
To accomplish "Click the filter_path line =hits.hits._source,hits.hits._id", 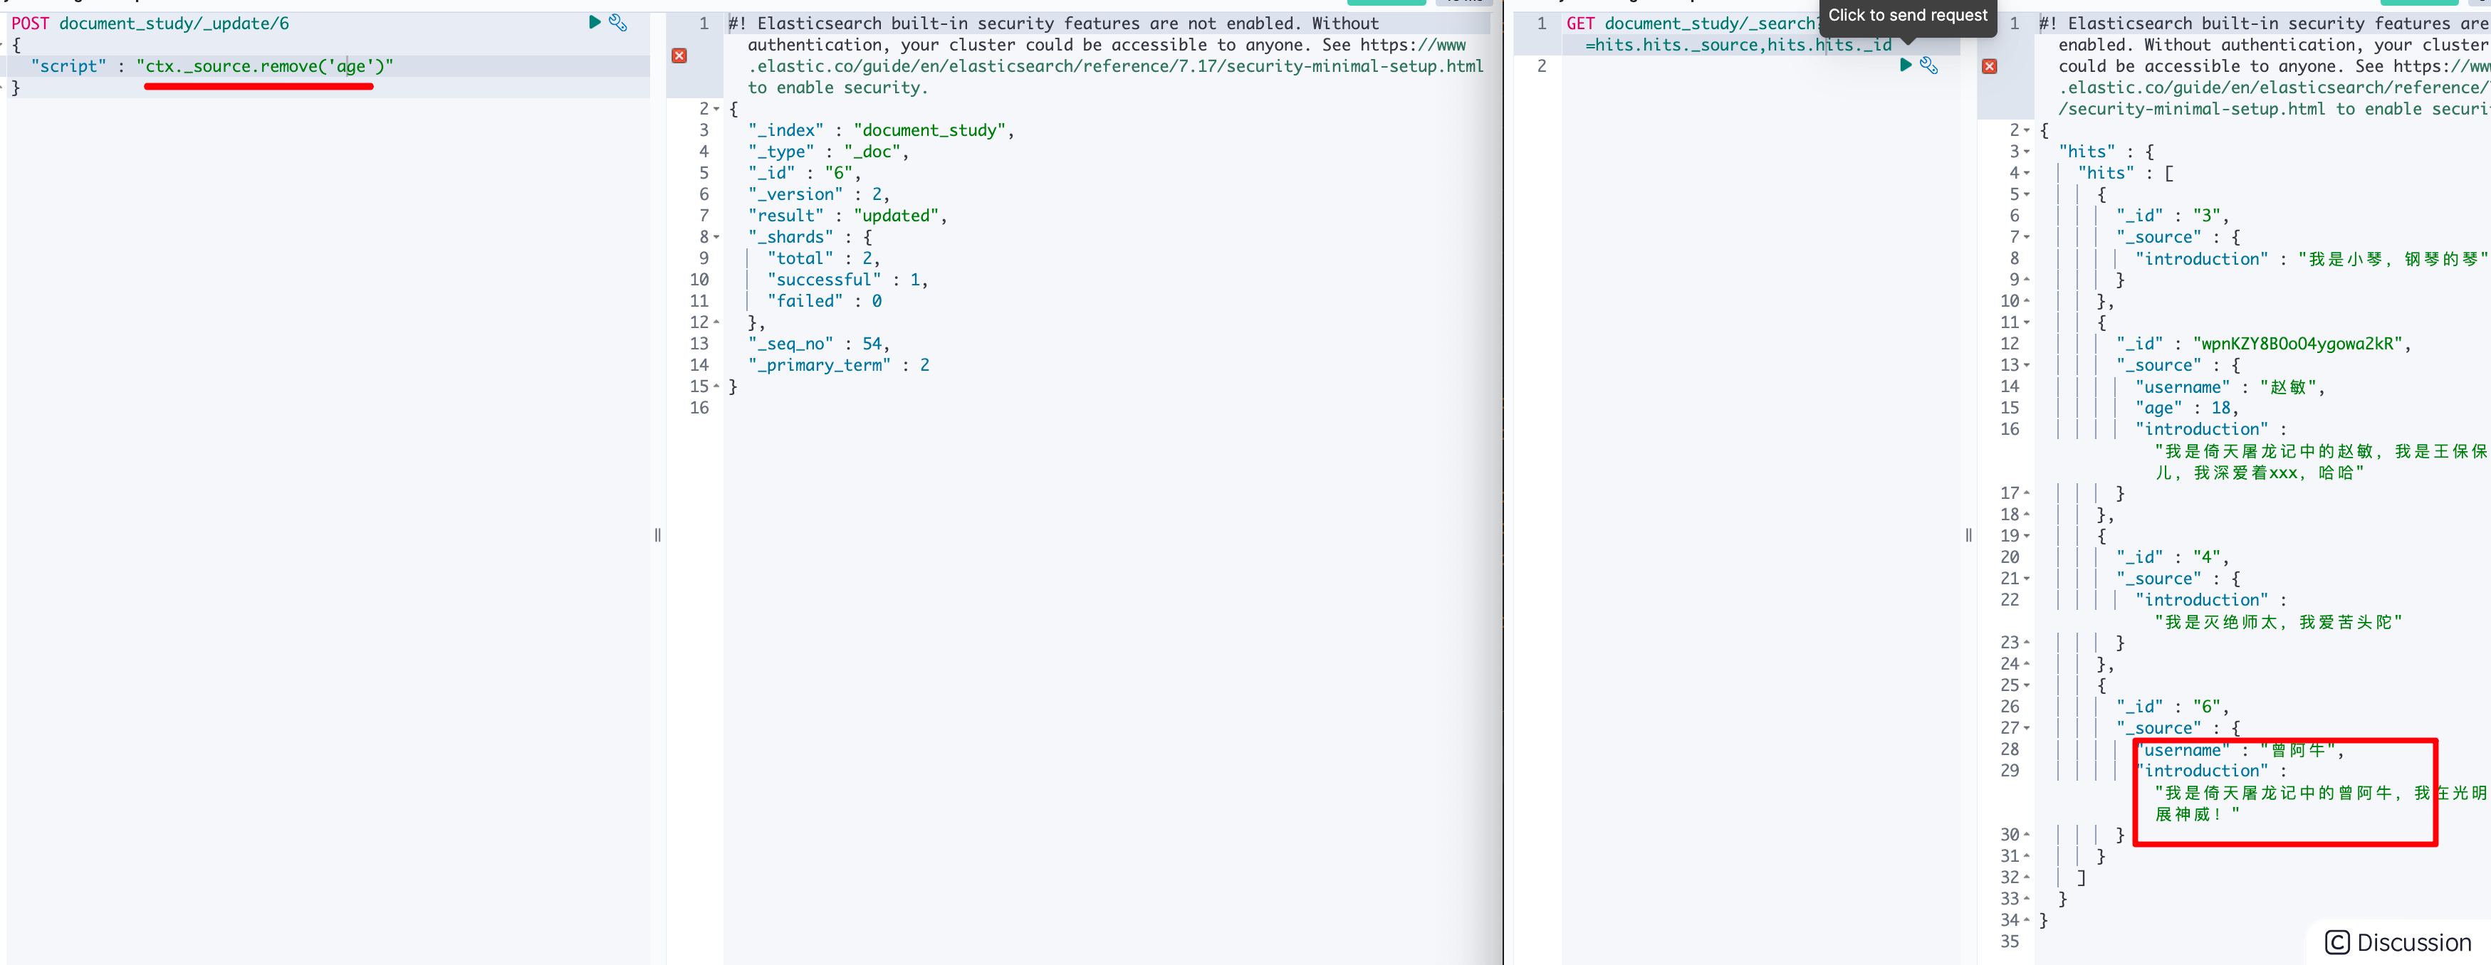I will tap(1738, 44).
